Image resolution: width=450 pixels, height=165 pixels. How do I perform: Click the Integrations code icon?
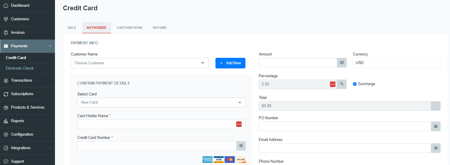click(6, 148)
